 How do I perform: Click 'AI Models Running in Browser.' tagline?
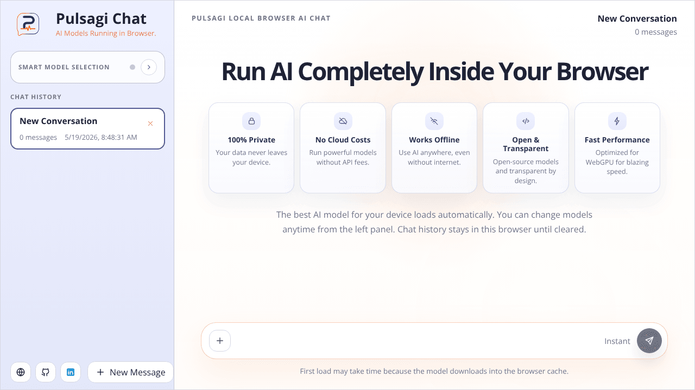(x=106, y=34)
